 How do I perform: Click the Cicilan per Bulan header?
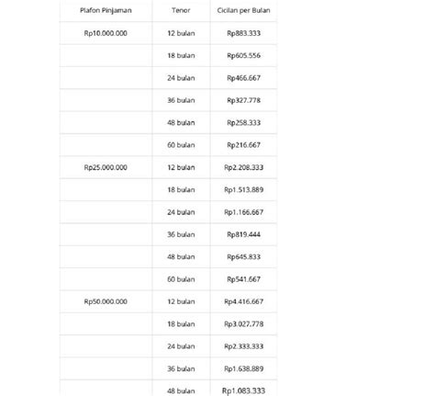(243, 10)
